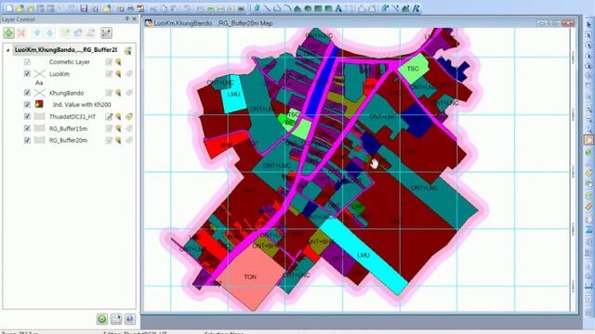Viewport: 595px width, 334px height.
Task: Click green circular button at Layer Control bottom
Action: click(x=102, y=319)
